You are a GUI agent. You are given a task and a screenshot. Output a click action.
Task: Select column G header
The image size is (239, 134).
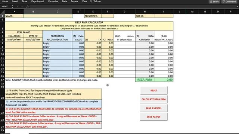(124, 12)
